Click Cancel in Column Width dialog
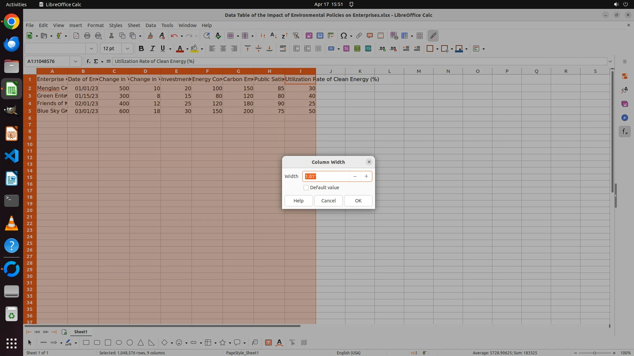The width and height of the screenshot is (634, 356). (x=328, y=201)
